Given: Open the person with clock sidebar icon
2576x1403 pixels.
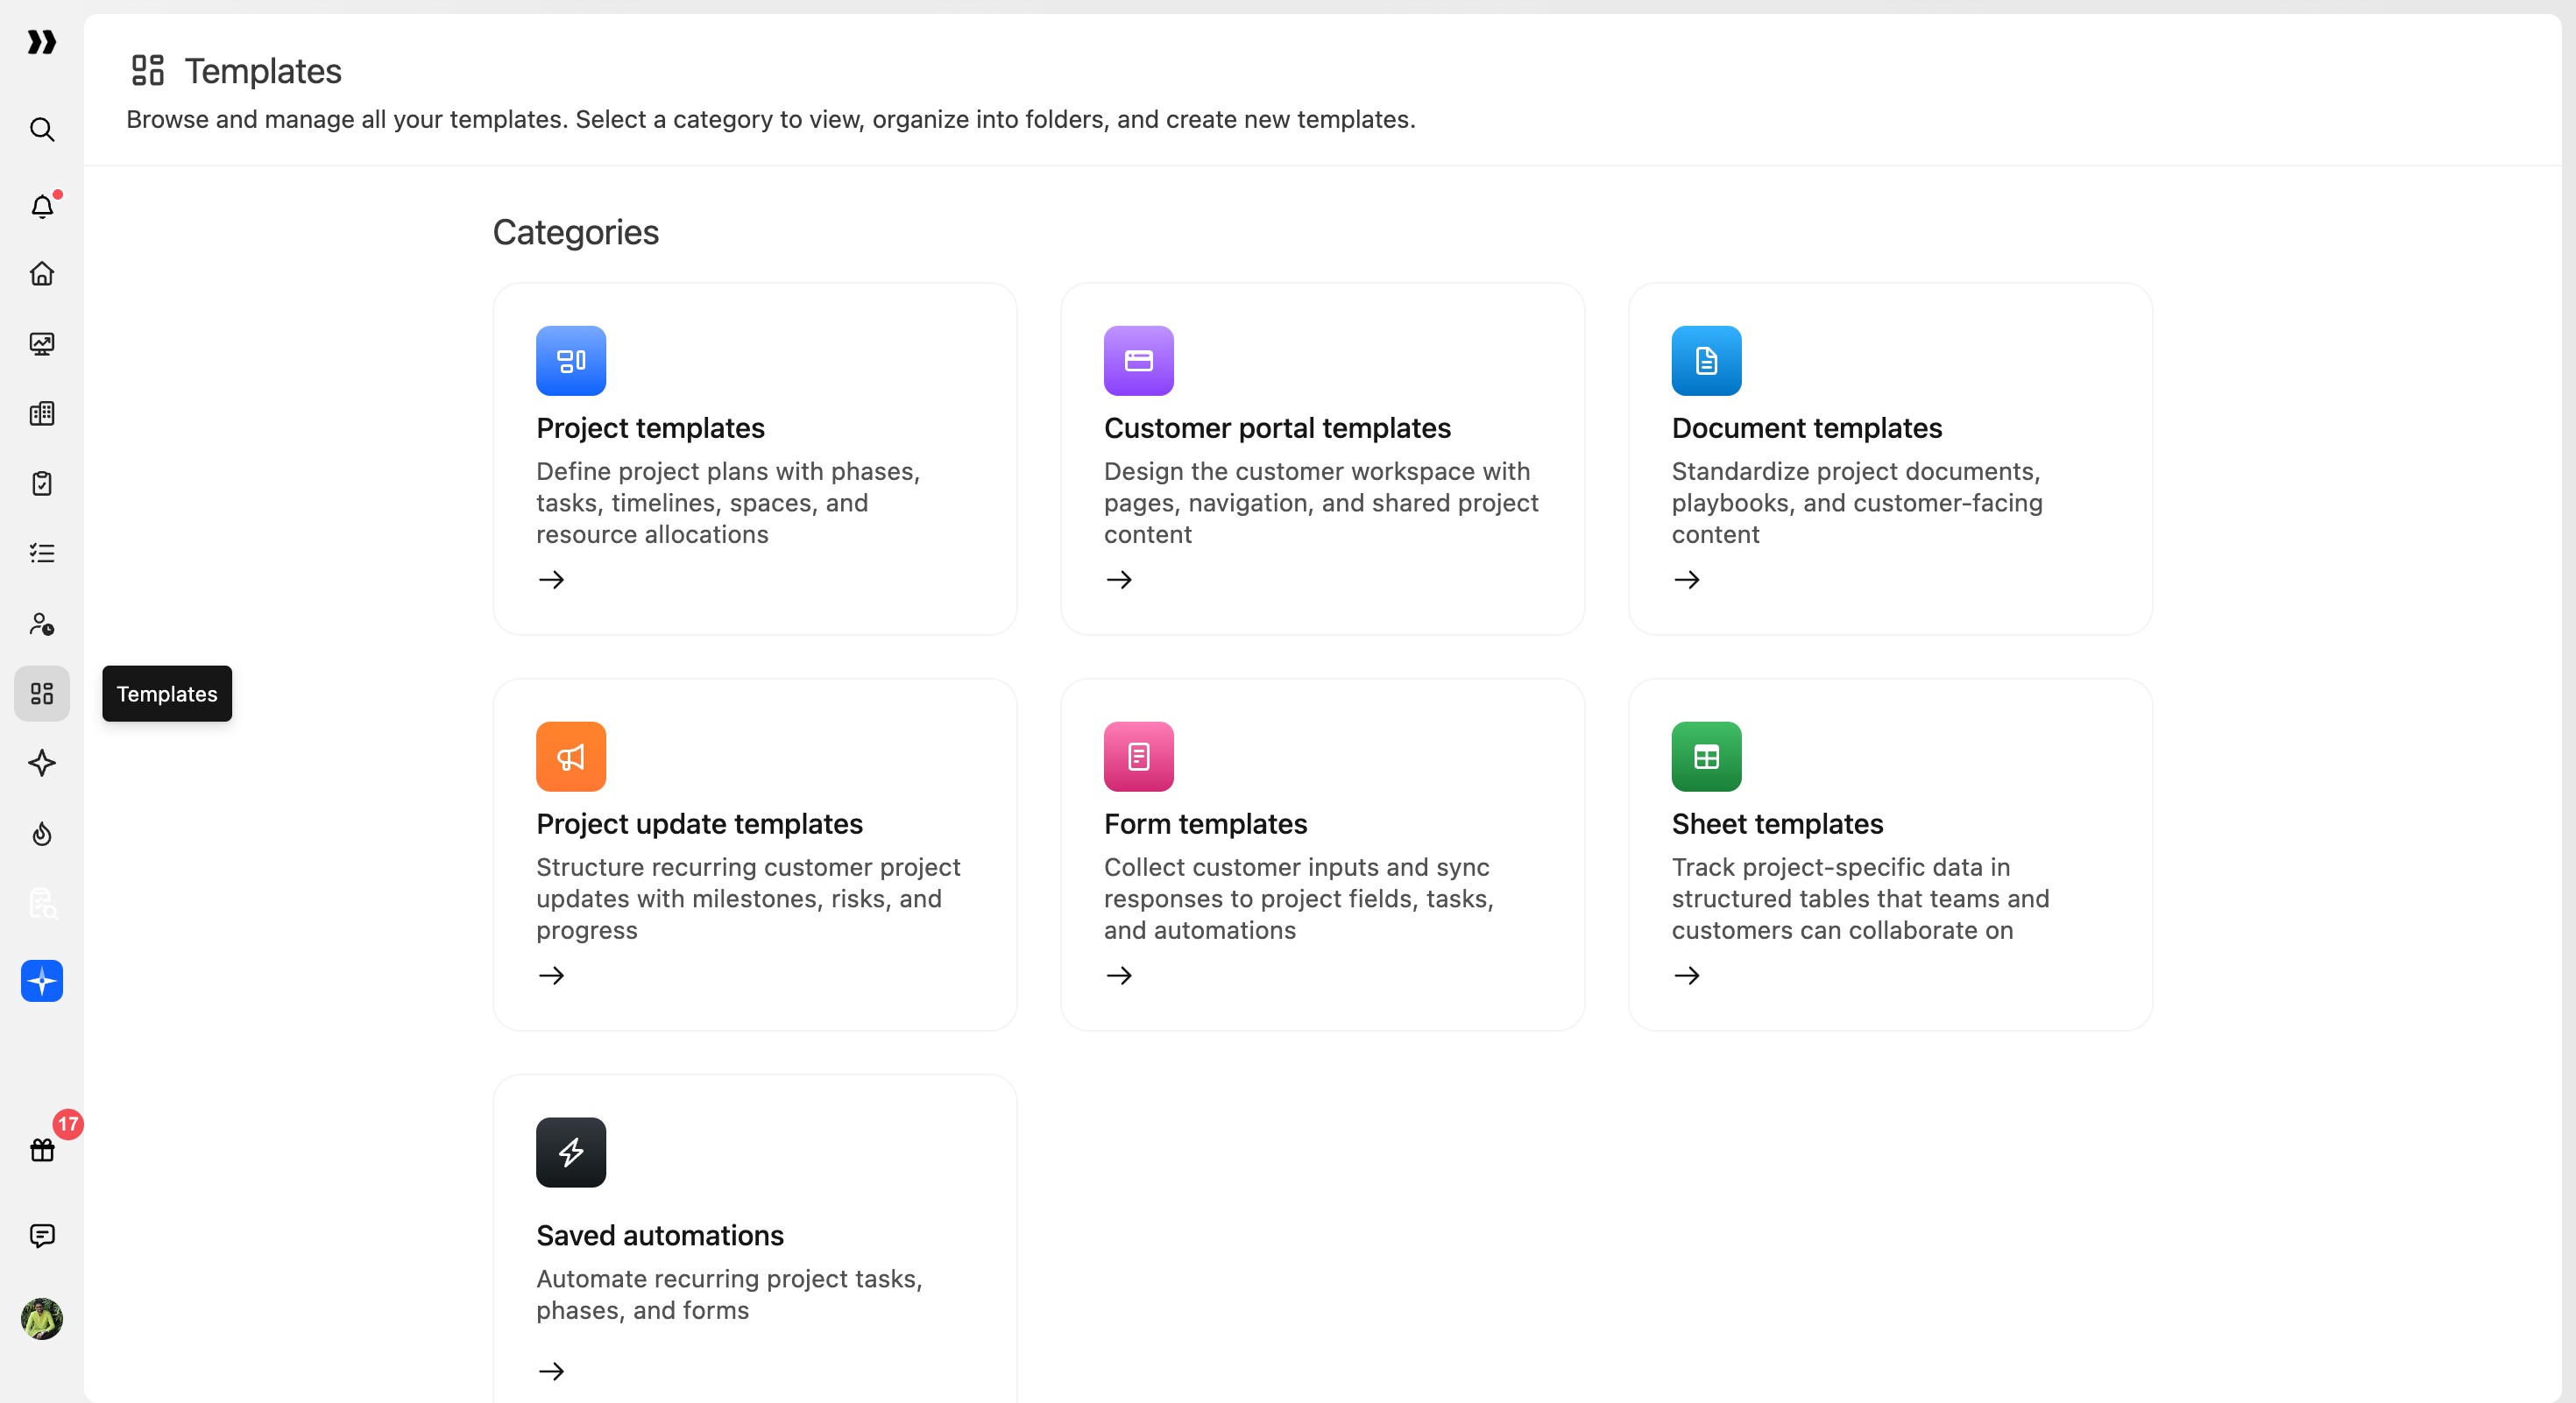Looking at the screenshot, I should point(42,624).
